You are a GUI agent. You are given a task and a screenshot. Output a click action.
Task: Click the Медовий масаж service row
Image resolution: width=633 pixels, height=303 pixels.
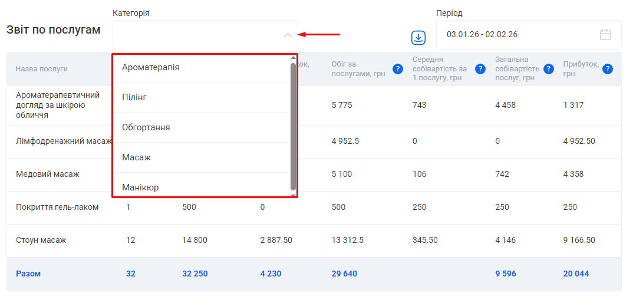48,174
